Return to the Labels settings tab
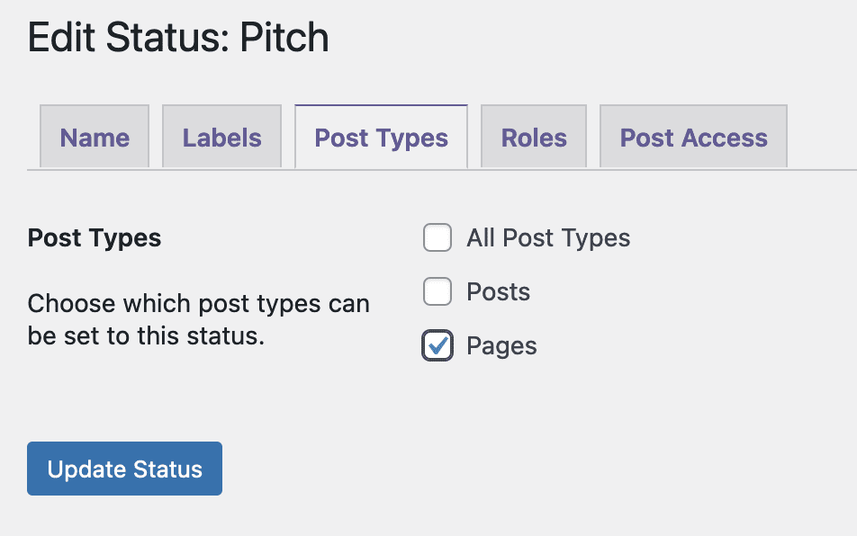Image resolution: width=857 pixels, height=536 pixels. coord(221,137)
